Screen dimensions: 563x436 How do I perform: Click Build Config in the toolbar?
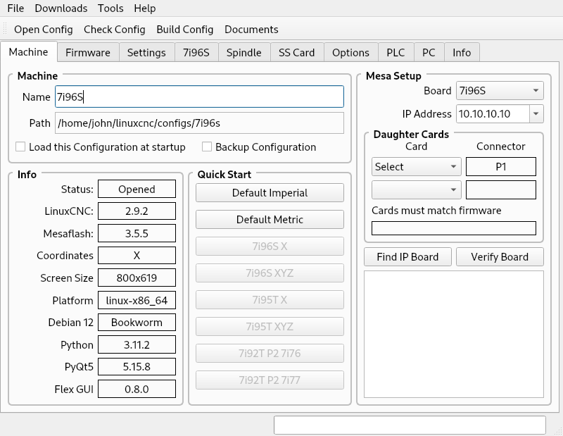(x=185, y=30)
